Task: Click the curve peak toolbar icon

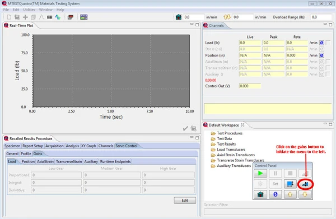Action: [41, 17]
